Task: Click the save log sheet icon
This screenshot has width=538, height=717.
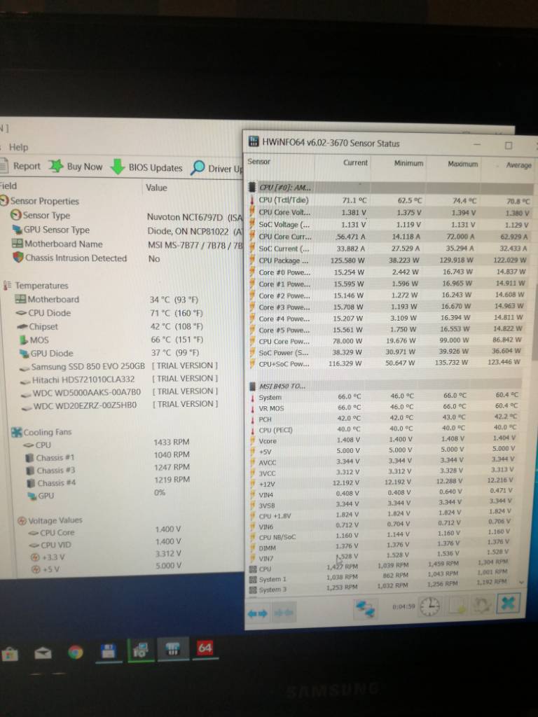Action: pyautogui.click(x=457, y=606)
